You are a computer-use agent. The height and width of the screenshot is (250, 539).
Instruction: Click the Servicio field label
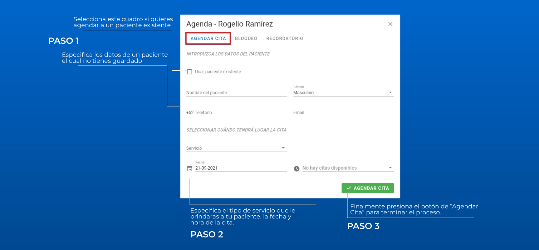coord(194,148)
